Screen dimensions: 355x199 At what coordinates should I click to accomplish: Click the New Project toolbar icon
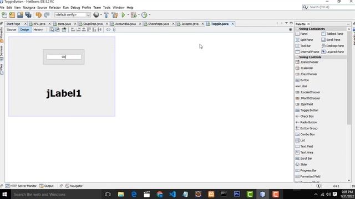[12, 15]
